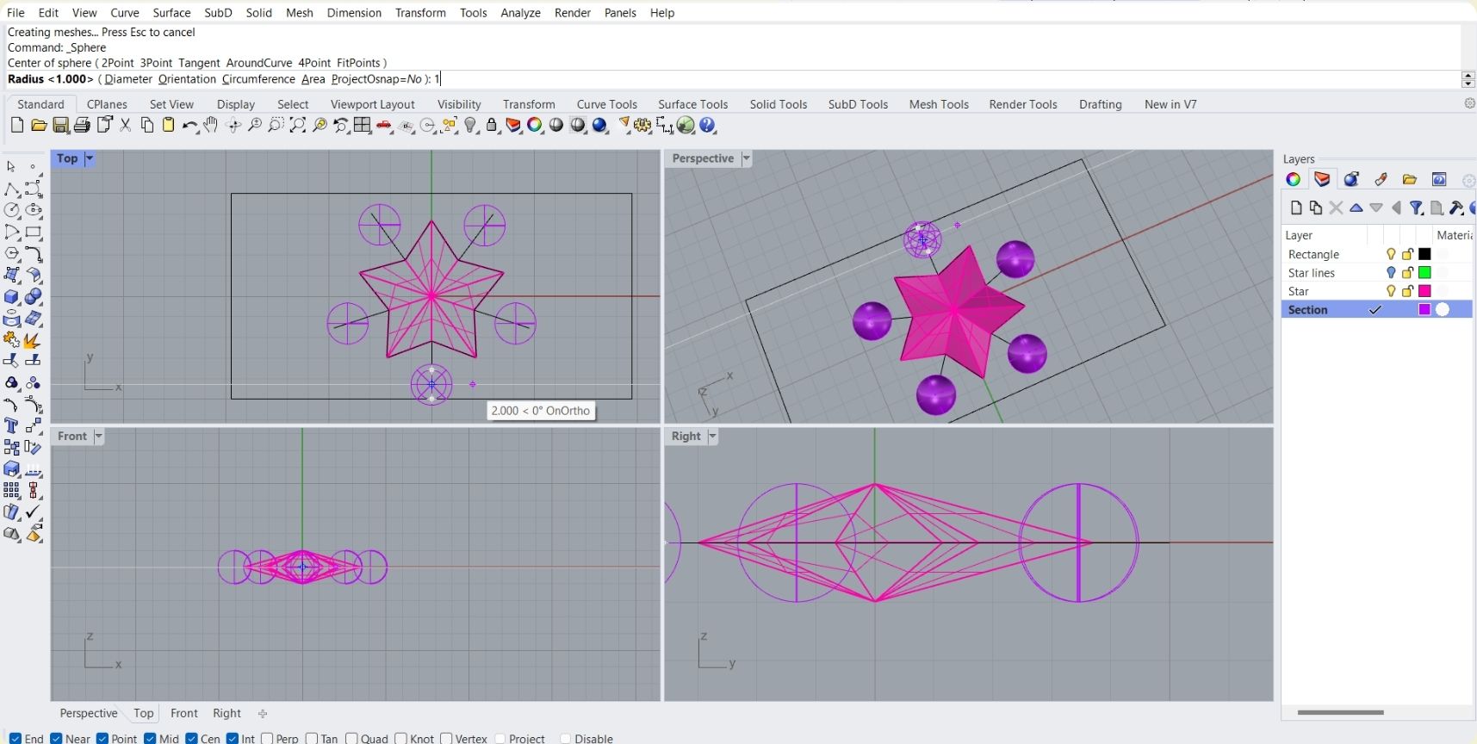The width and height of the screenshot is (1477, 744).
Task: Select the Text tool in left sidebar
Action: 12,425
